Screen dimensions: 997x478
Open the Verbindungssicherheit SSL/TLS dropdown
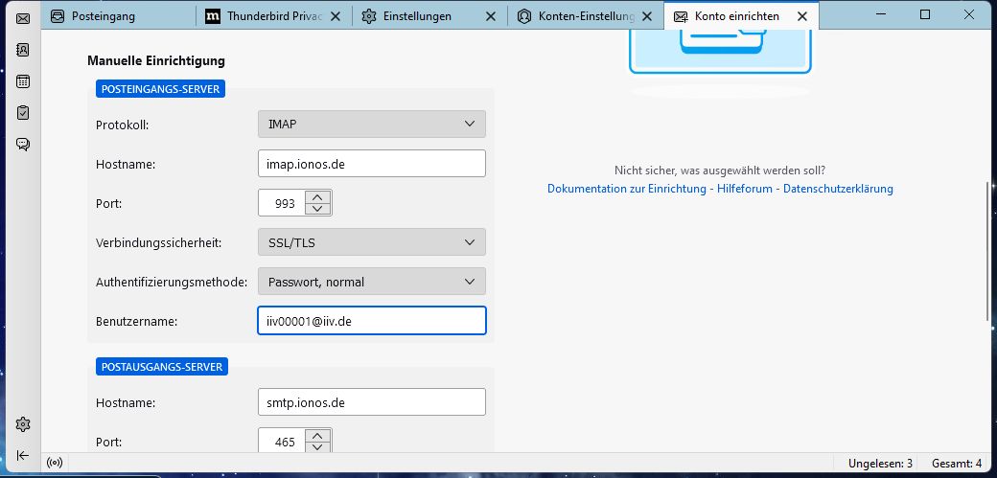point(372,242)
